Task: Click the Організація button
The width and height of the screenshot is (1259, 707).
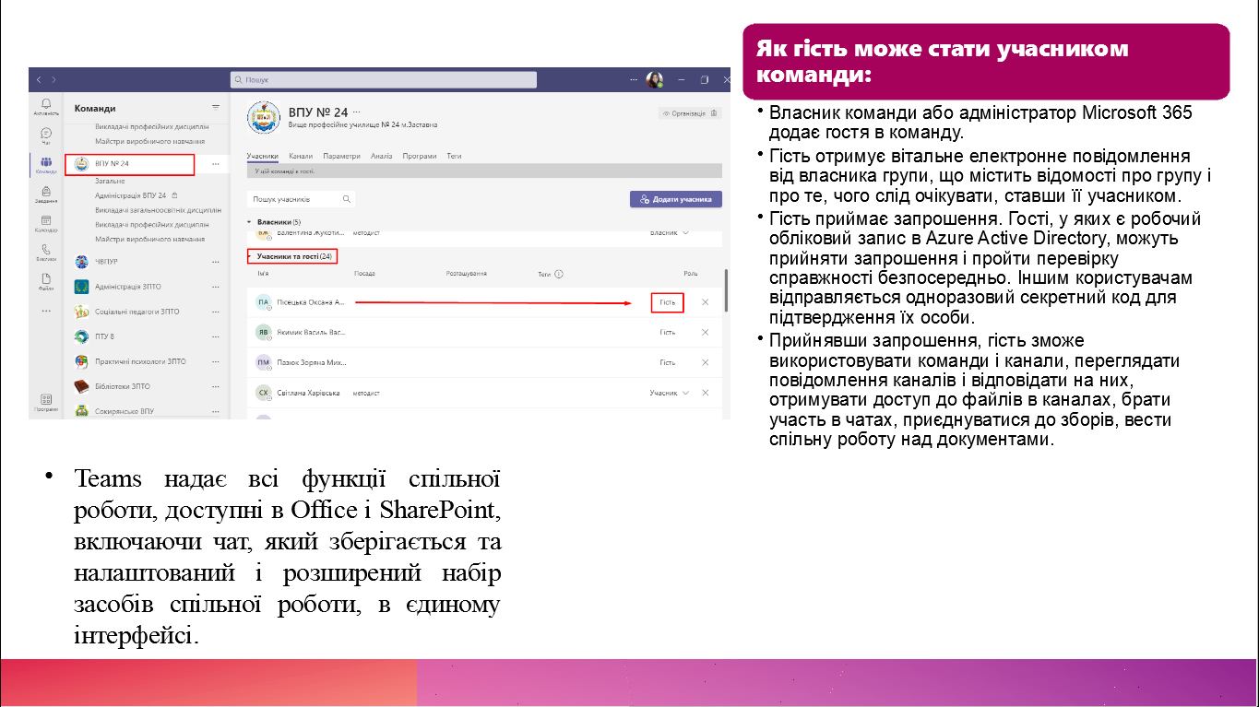Action: pos(684,113)
